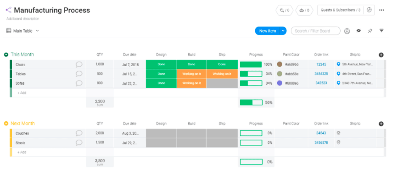Open the conversation bubble for Chairs

click(79, 64)
